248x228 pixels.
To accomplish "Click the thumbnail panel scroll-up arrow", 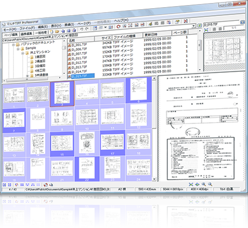I will pyautogui.click(x=154, y=78).
